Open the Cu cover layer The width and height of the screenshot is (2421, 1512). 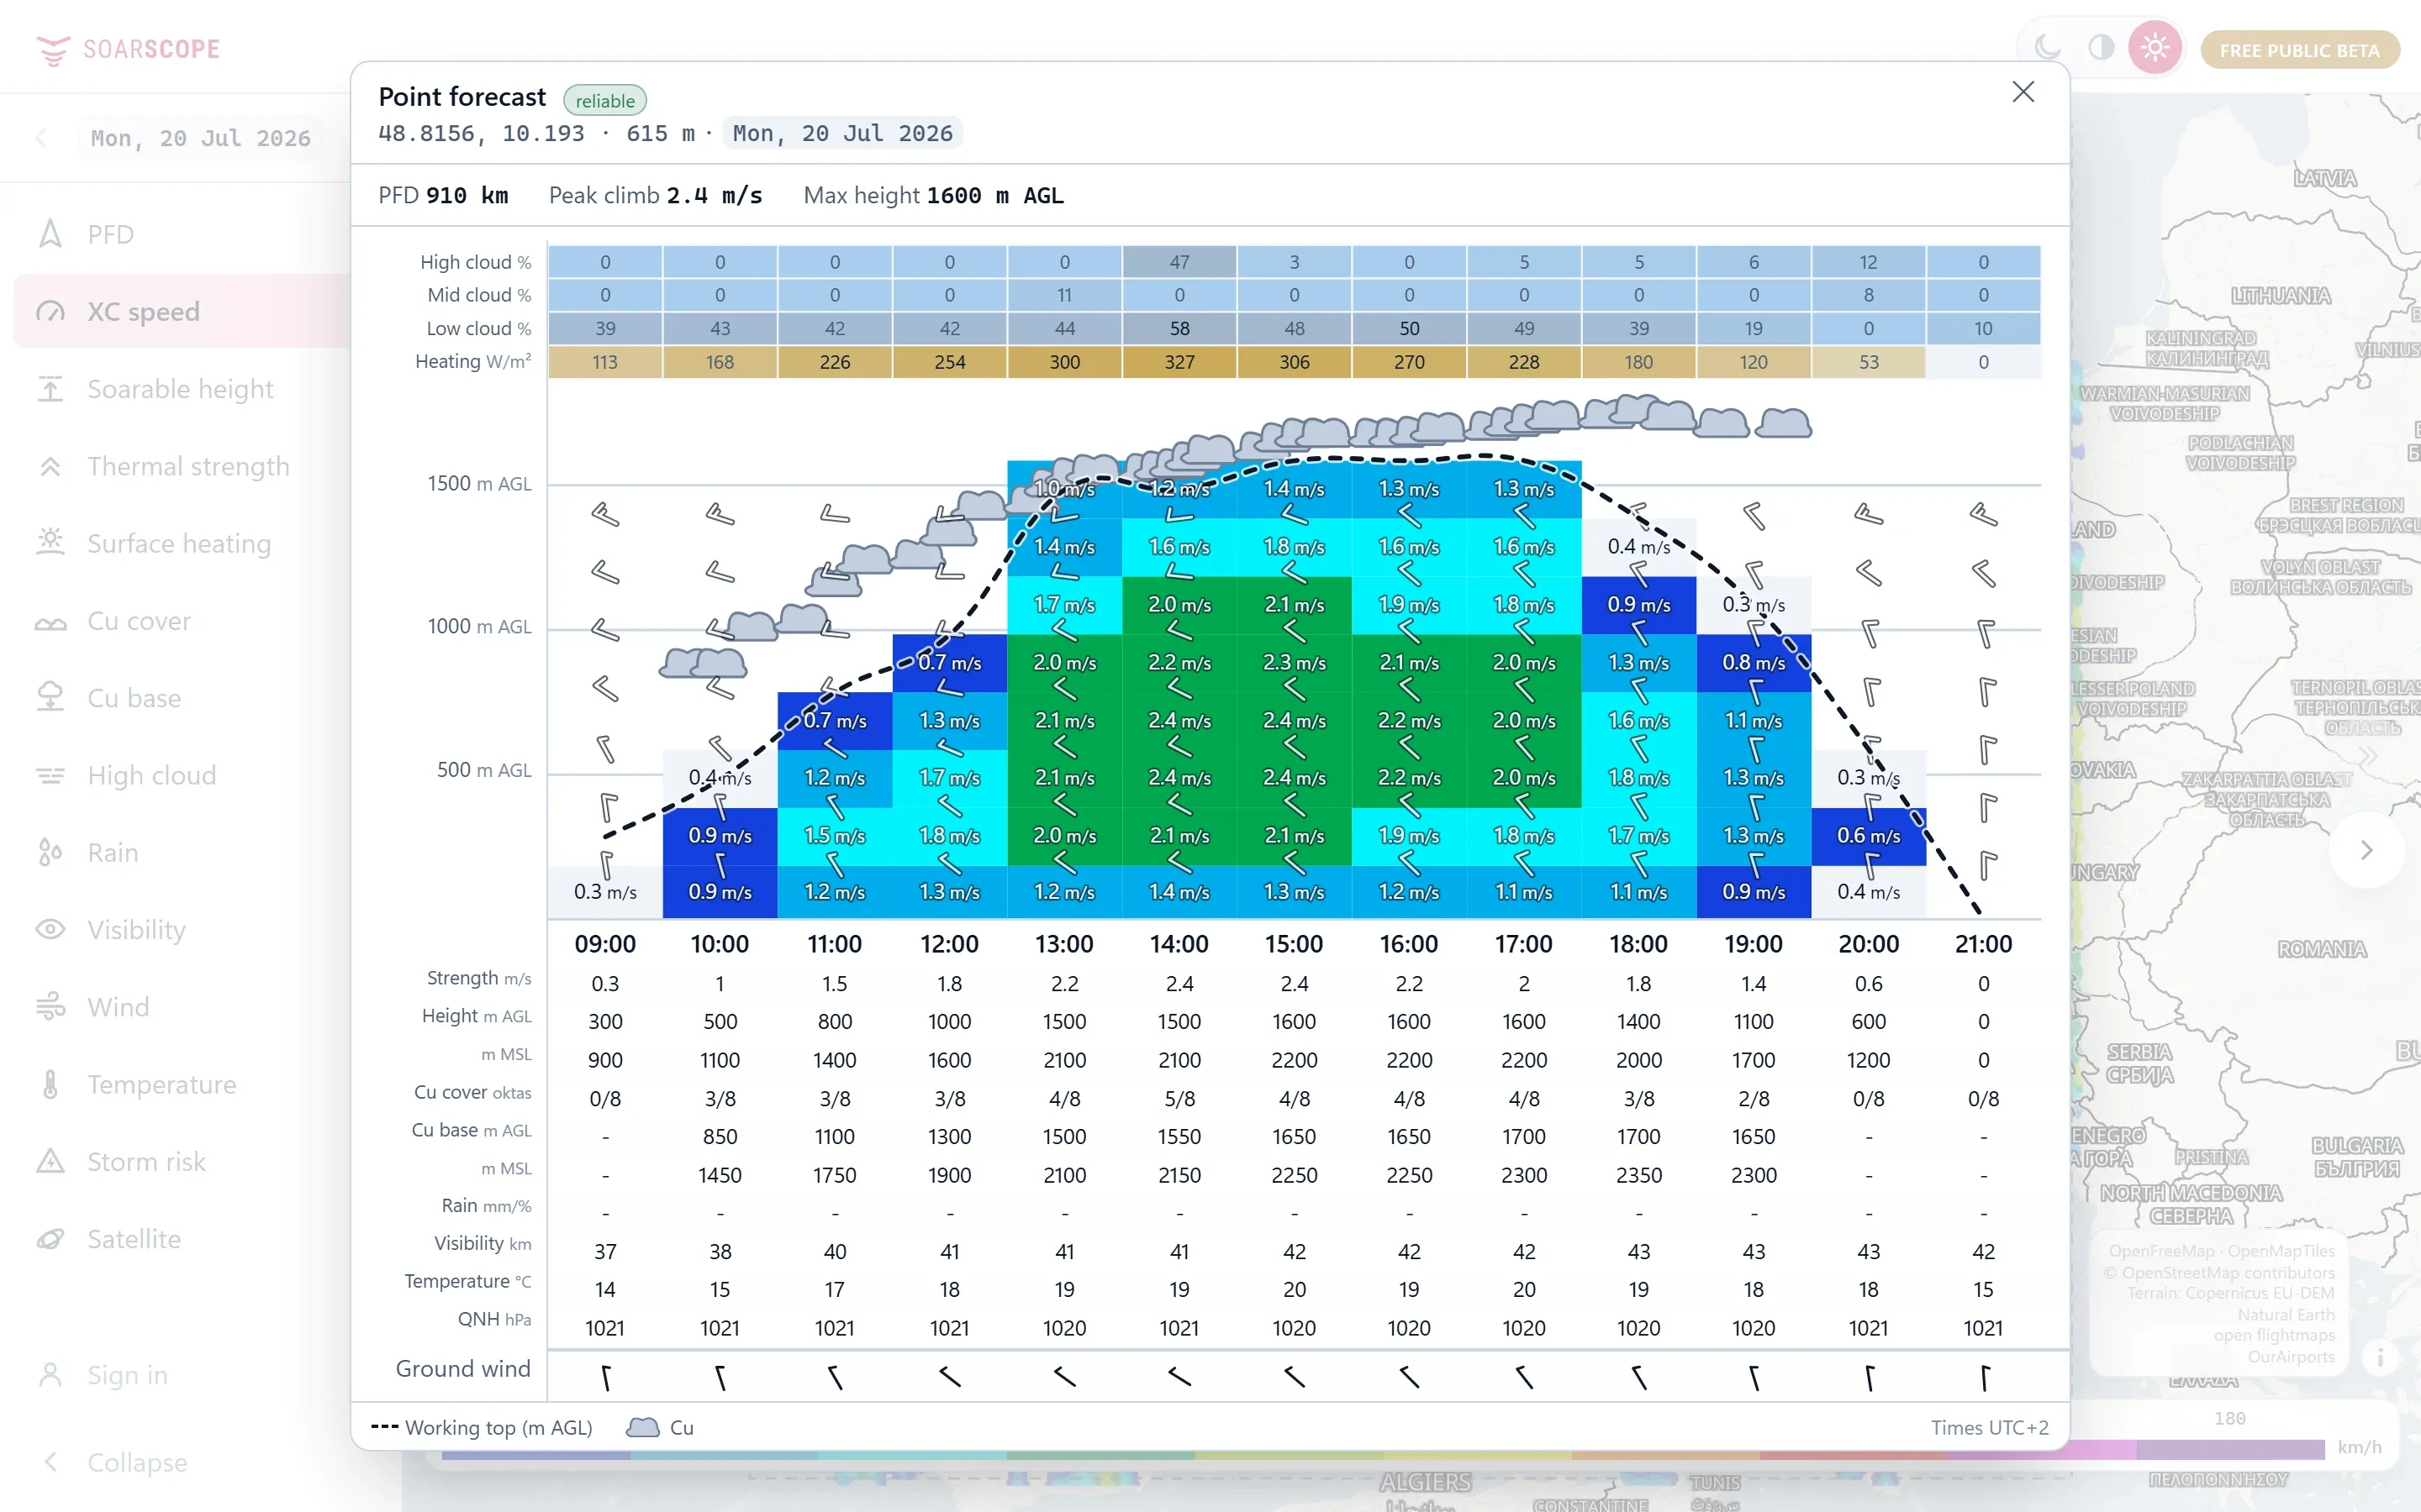(x=180, y=621)
